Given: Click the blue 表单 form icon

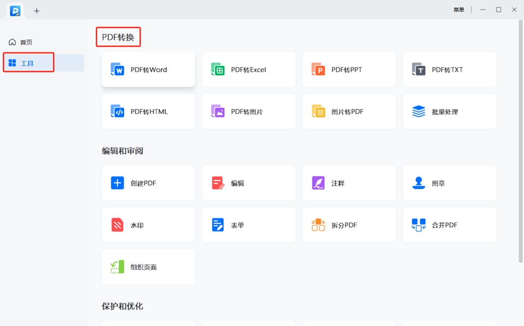Looking at the screenshot, I should point(218,225).
